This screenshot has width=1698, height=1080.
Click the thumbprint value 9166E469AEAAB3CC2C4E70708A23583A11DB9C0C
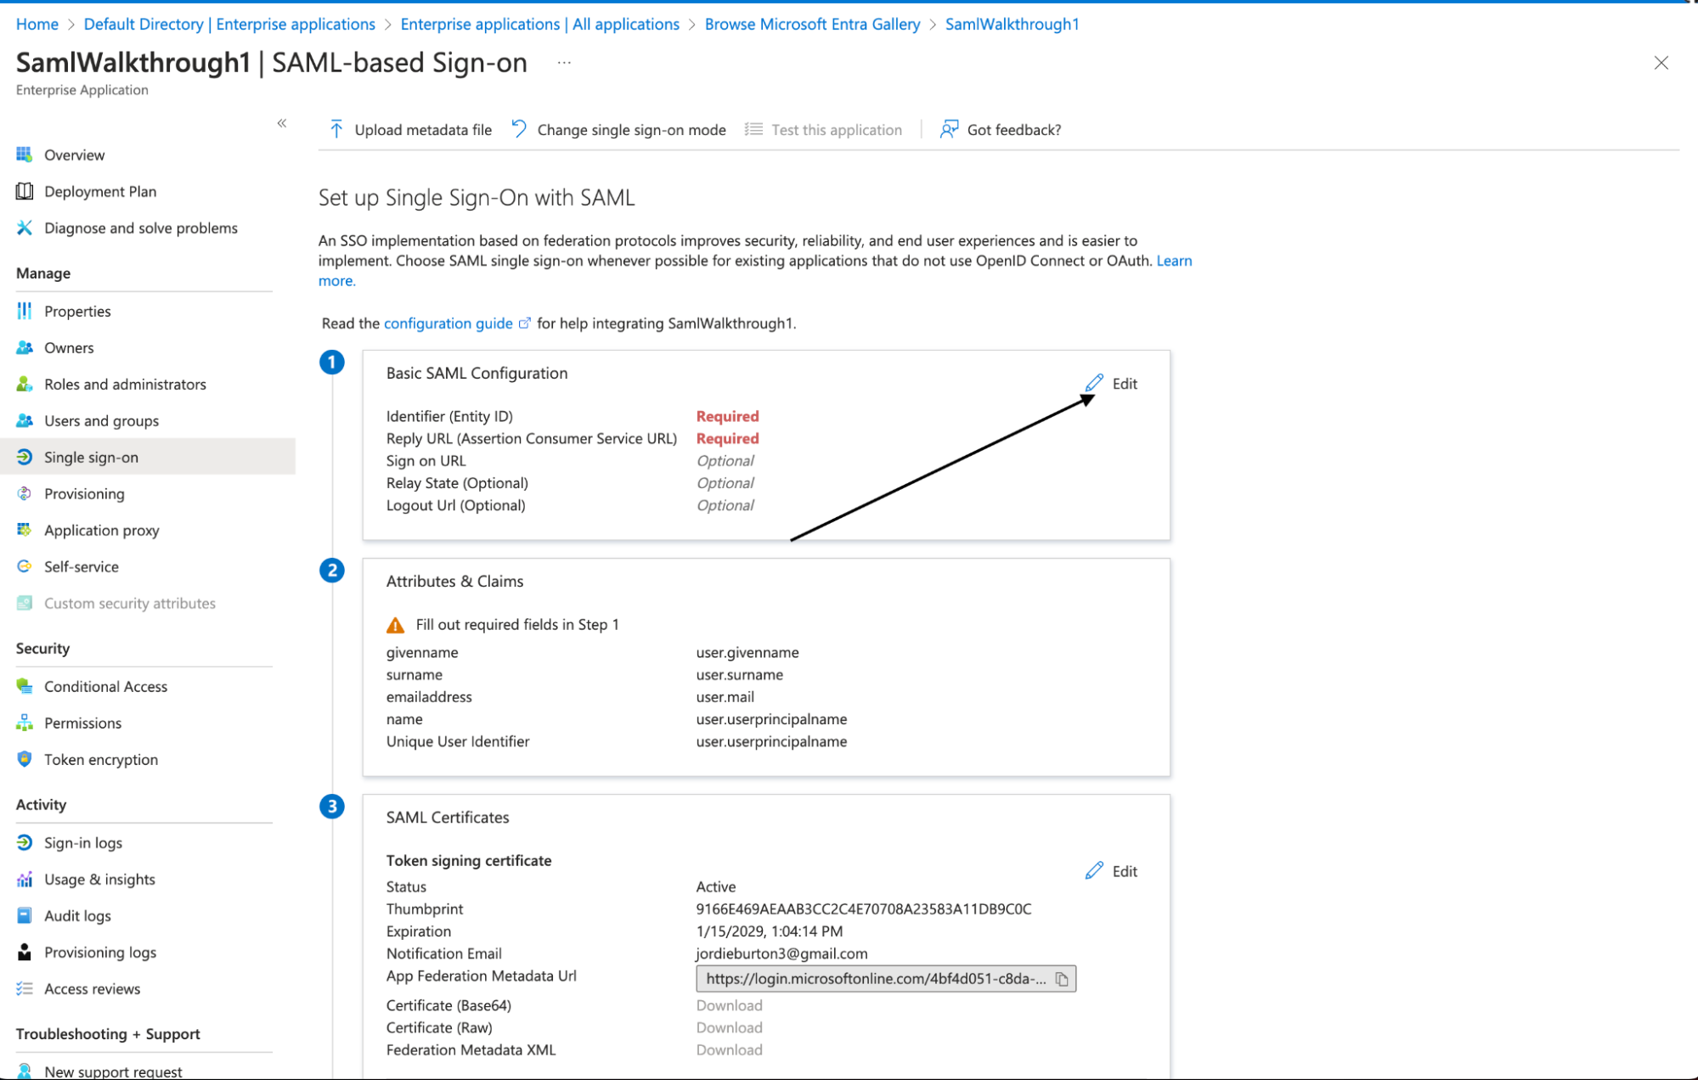864,908
